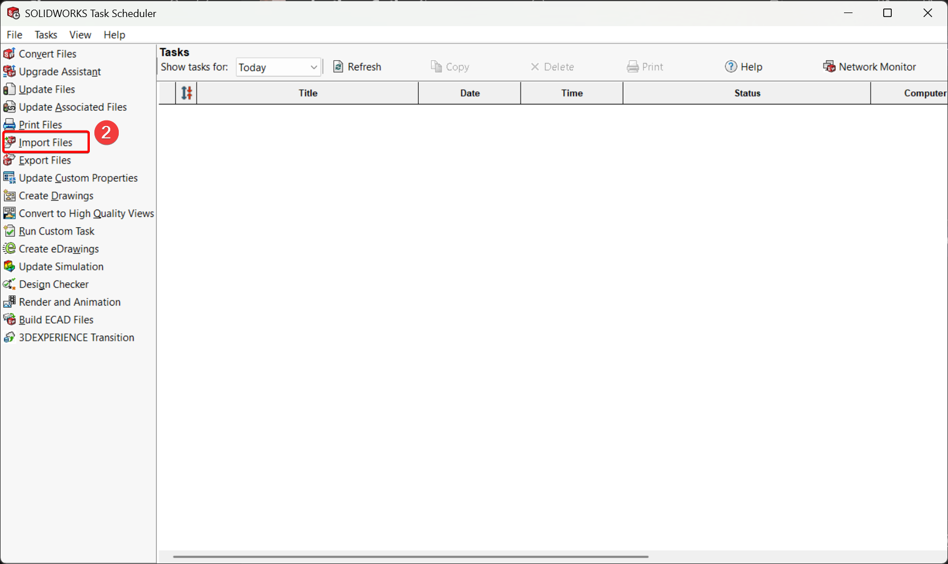Click the Create eDrawings icon
This screenshot has height=564, width=948.
tap(9, 249)
